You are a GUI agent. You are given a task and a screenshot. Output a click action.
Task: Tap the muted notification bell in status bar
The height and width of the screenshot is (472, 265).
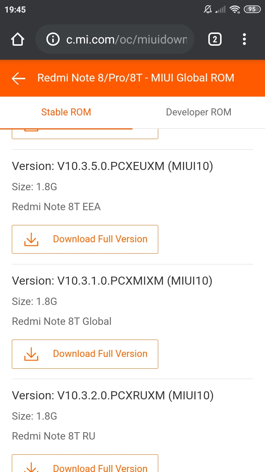point(208,10)
